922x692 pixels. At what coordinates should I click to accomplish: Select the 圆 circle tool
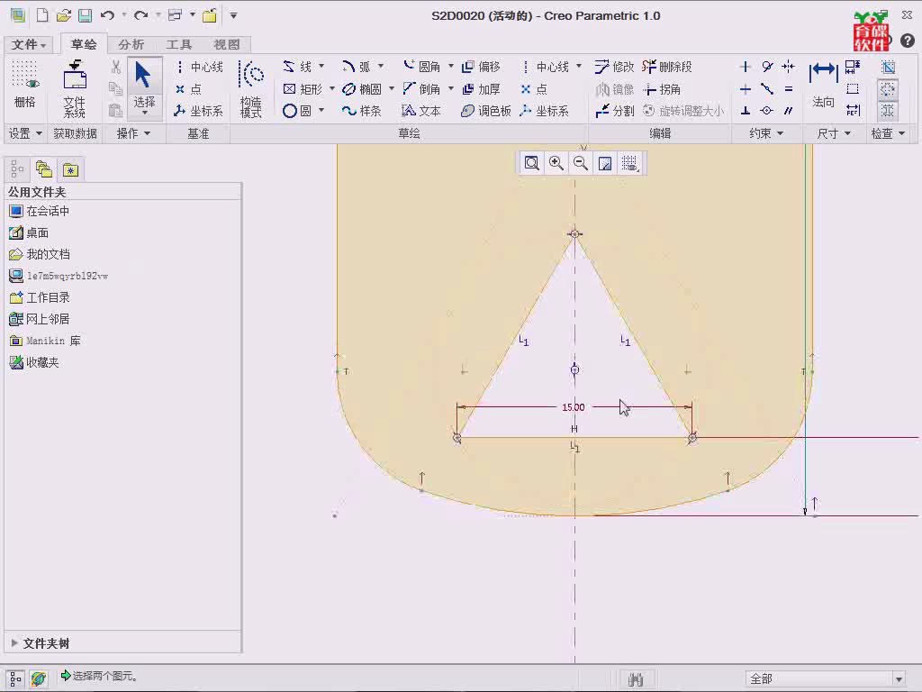[x=297, y=111]
